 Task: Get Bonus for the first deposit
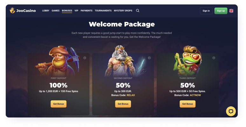tap(58, 104)
